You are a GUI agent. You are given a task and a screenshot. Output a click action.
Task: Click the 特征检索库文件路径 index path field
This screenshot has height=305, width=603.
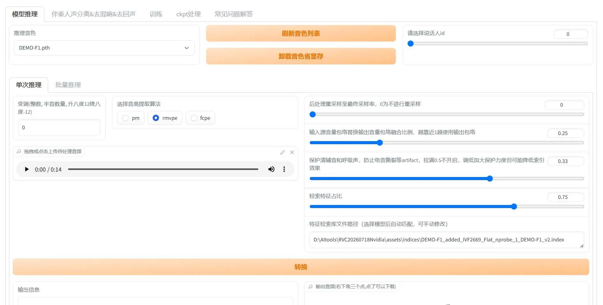pyautogui.click(x=447, y=240)
